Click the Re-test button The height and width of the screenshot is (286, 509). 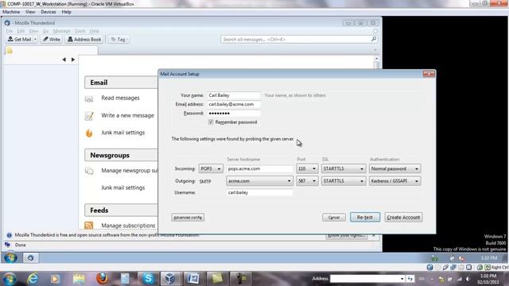point(365,217)
